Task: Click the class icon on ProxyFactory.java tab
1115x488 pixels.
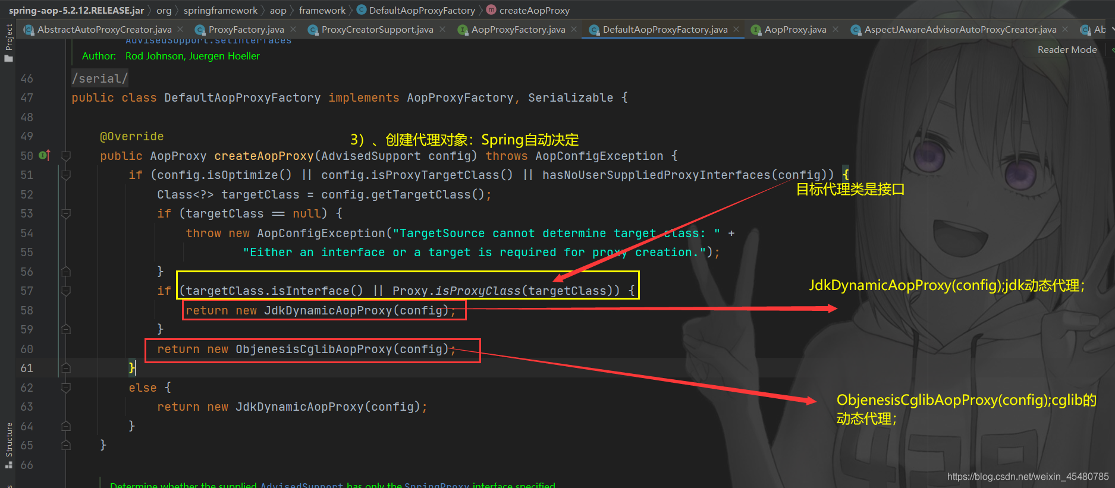Action: 200,30
